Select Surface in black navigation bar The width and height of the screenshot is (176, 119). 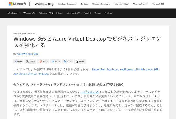click(109, 13)
